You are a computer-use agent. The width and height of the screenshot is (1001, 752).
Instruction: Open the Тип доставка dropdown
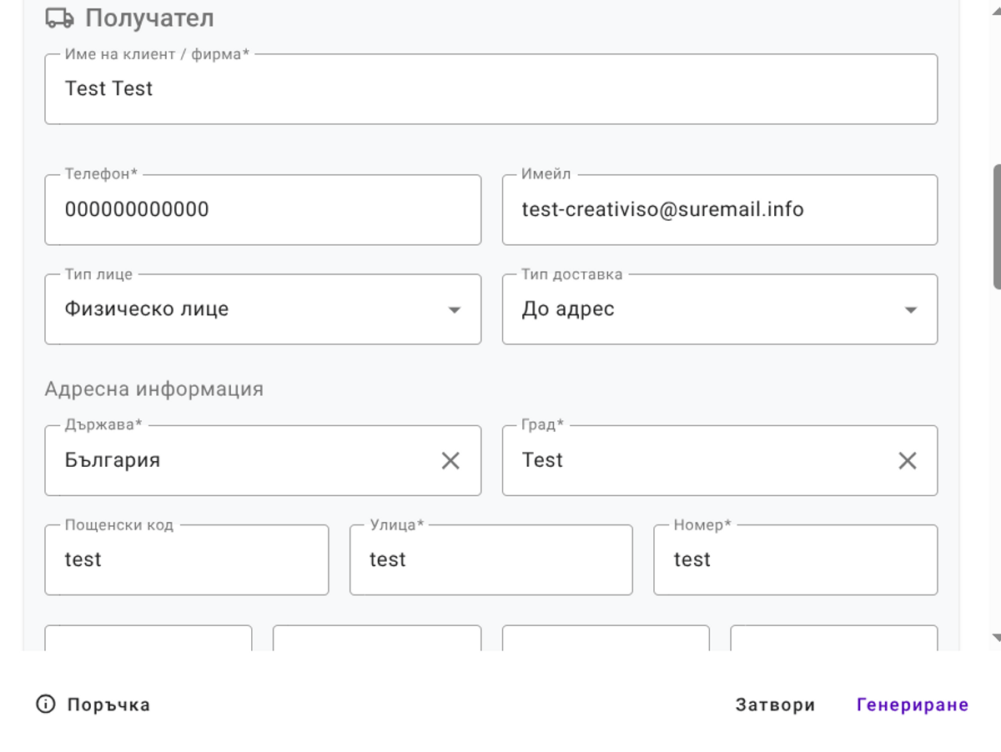click(910, 309)
